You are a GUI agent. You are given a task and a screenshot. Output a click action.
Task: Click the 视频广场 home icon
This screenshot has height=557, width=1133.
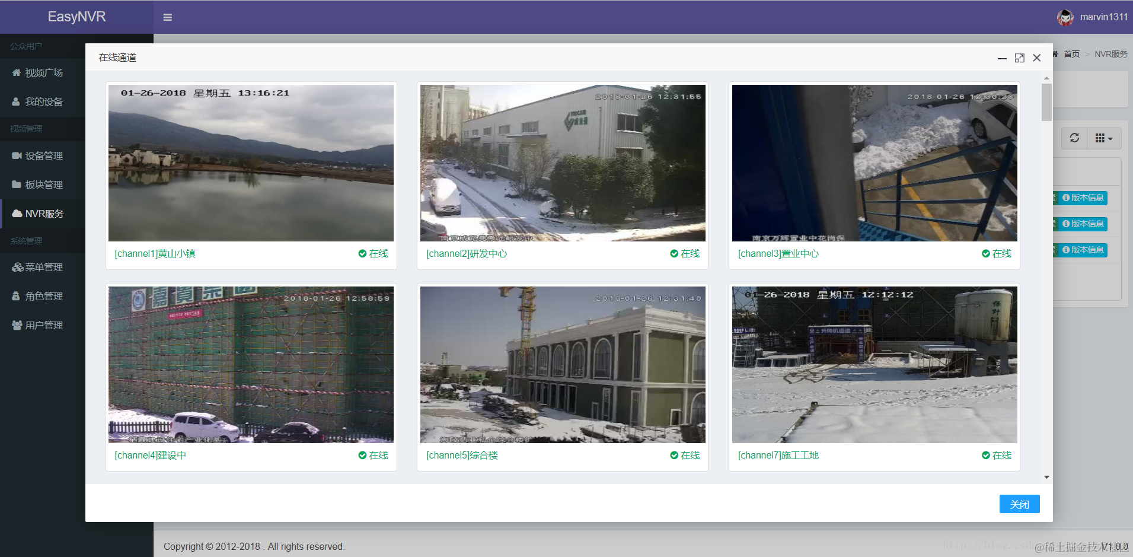point(17,72)
